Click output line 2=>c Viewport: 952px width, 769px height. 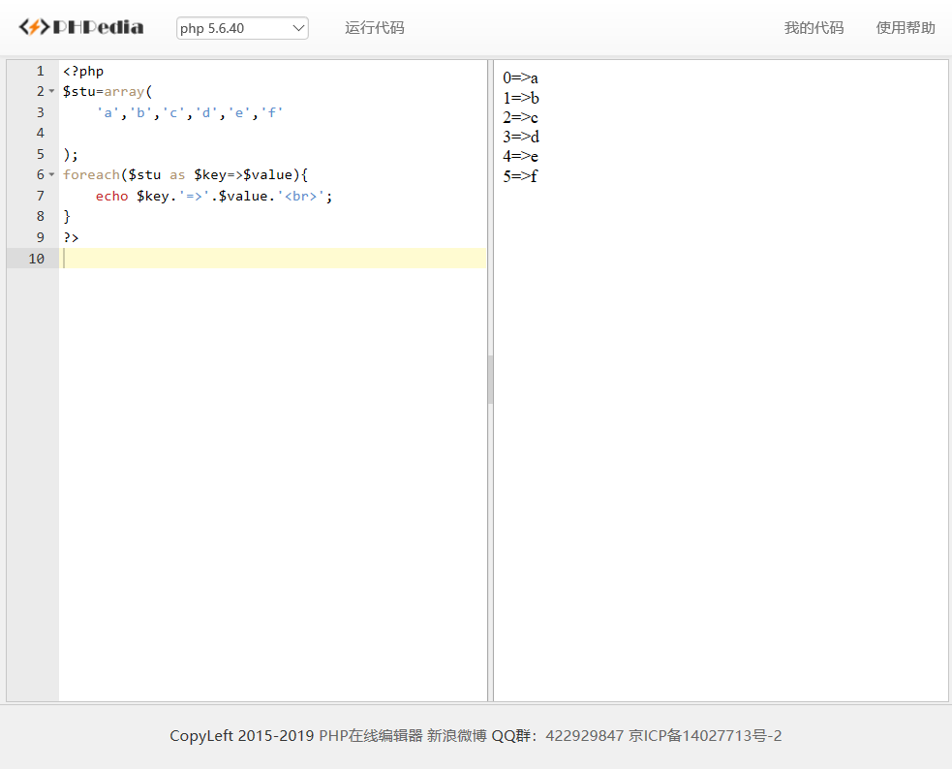[520, 117]
